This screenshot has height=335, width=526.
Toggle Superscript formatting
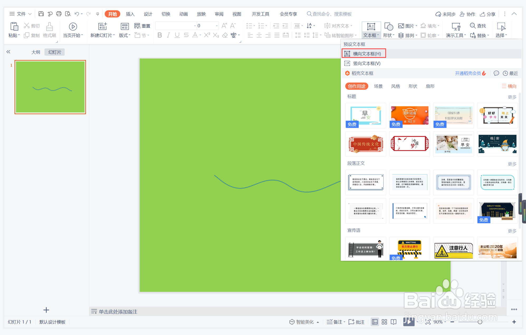(207, 35)
